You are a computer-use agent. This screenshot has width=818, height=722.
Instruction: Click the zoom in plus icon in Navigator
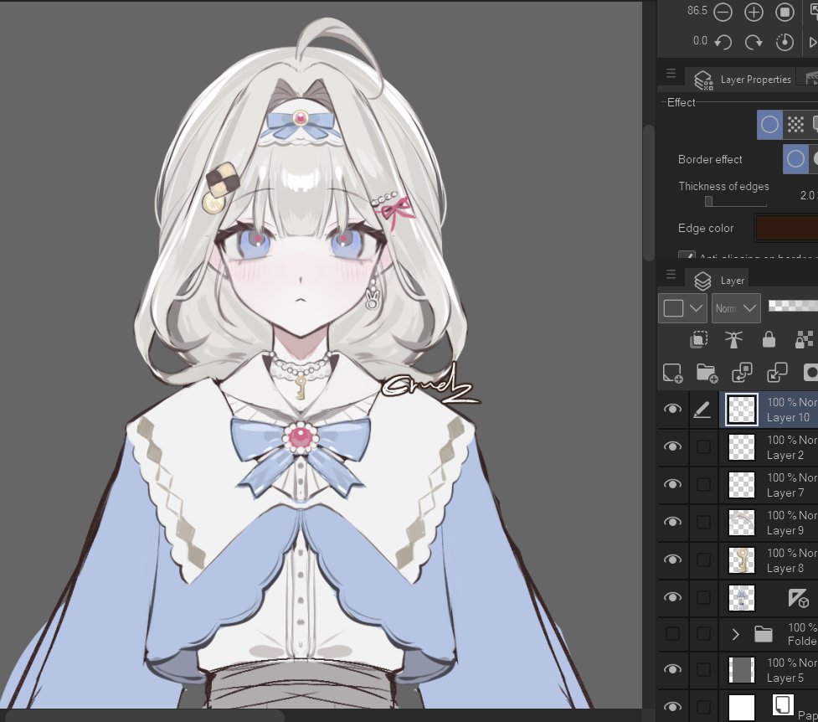[x=754, y=12]
